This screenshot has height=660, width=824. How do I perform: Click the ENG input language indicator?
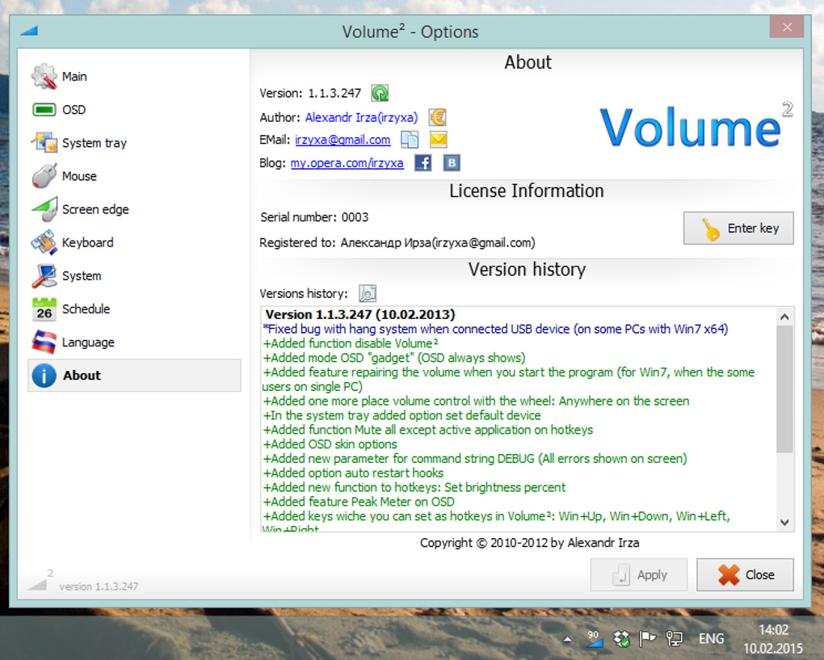click(711, 638)
